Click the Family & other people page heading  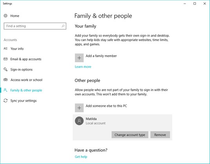tap(103, 16)
